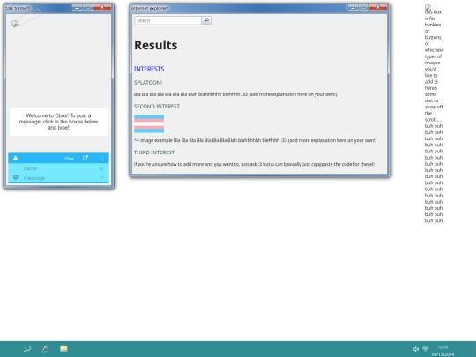Open the Cbox pop-out window icon
Screen dimensions: 476x357
point(86,158)
